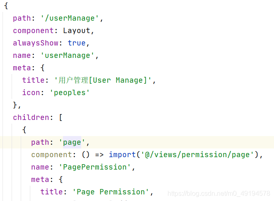The image size is (274, 201).
Task: Click the title string '用户管理[User Manage]'
Action: click(102, 80)
